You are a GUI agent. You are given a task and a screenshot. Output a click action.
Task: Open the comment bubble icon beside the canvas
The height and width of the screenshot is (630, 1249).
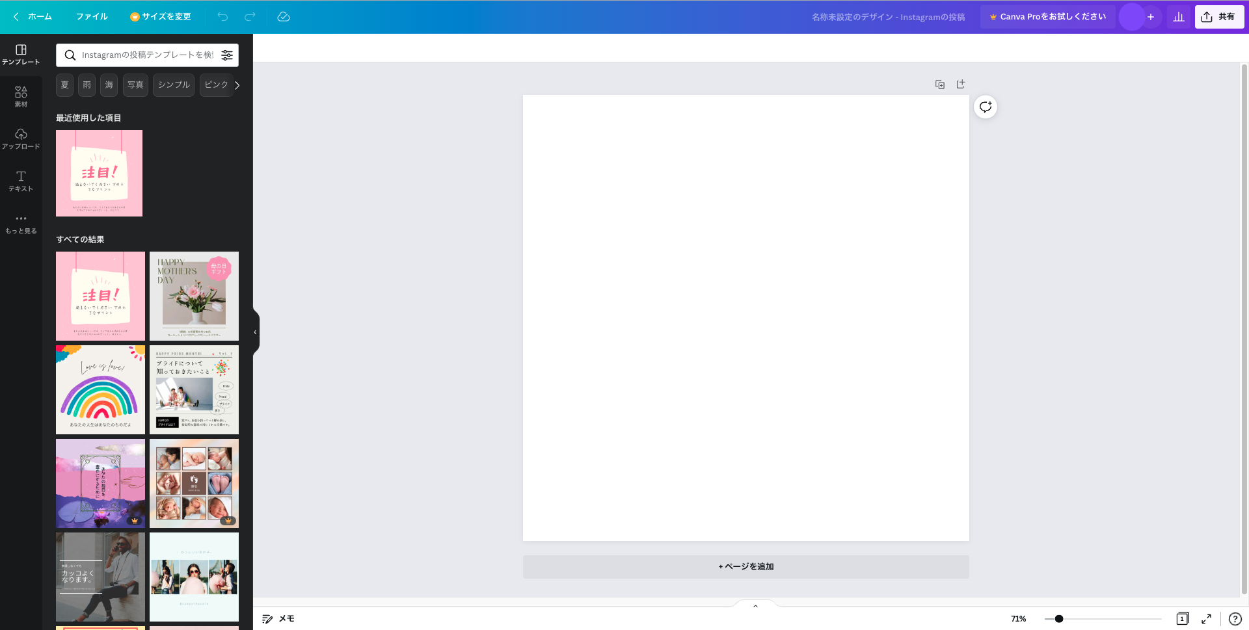tap(985, 107)
